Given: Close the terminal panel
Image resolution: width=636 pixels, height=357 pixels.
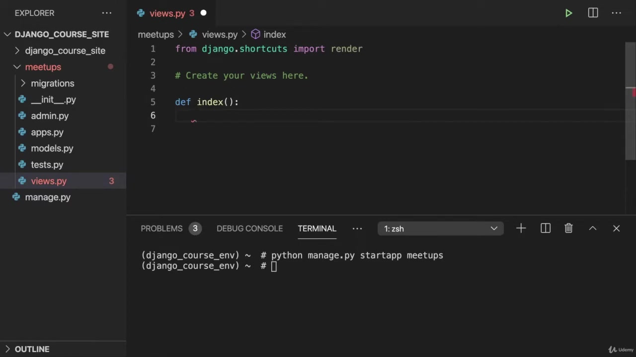Looking at the screenshot, I should click(617, 229).
